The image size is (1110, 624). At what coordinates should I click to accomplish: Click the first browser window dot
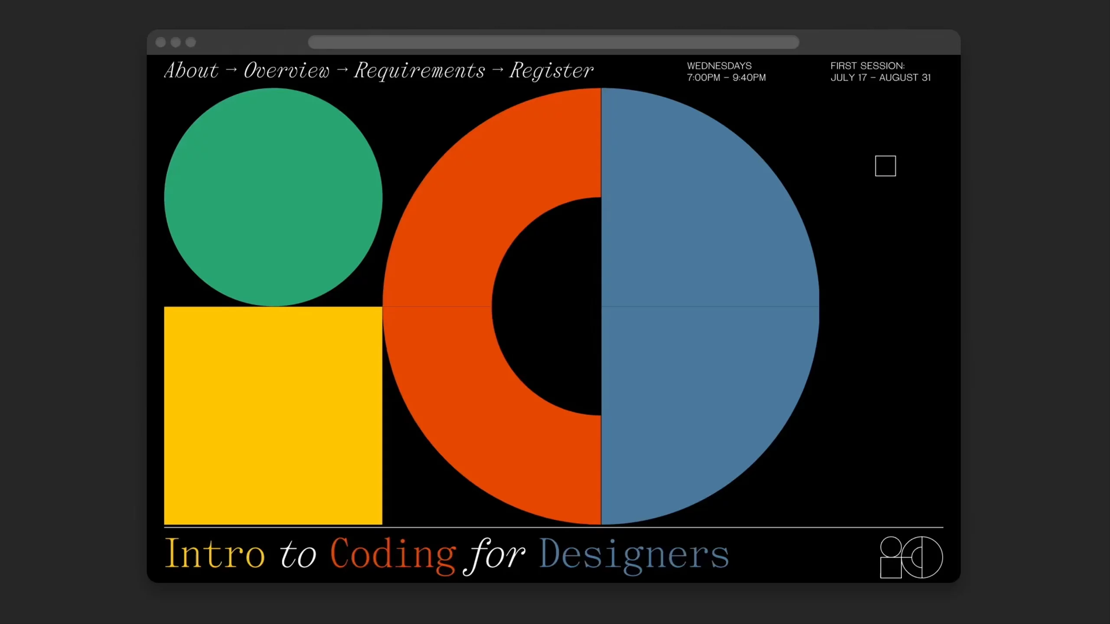(x=161, y=42)
